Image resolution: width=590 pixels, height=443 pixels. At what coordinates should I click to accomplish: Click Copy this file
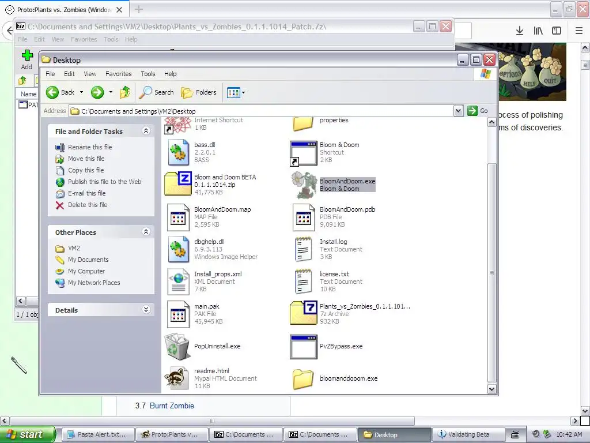(86, 170)
